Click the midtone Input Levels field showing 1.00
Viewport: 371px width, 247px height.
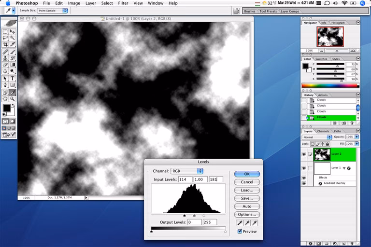200,179
